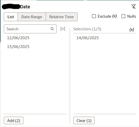
Task: Switch to the List tab
Action: point(11,17)
